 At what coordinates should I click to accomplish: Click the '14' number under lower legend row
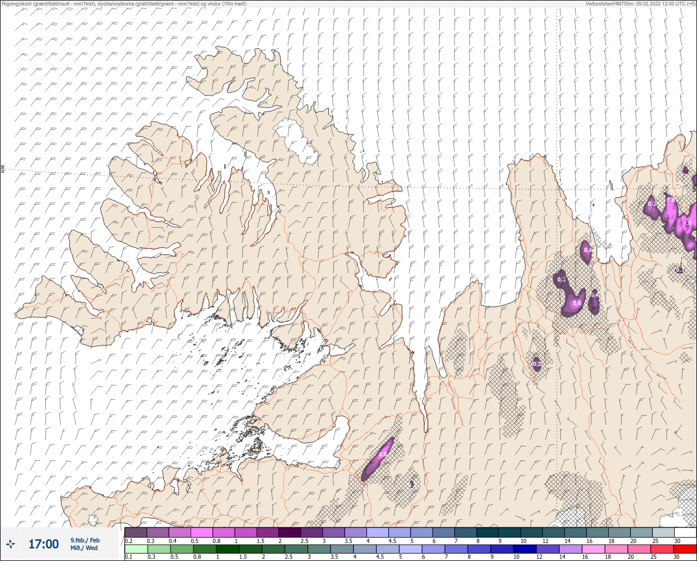[562, 557]
